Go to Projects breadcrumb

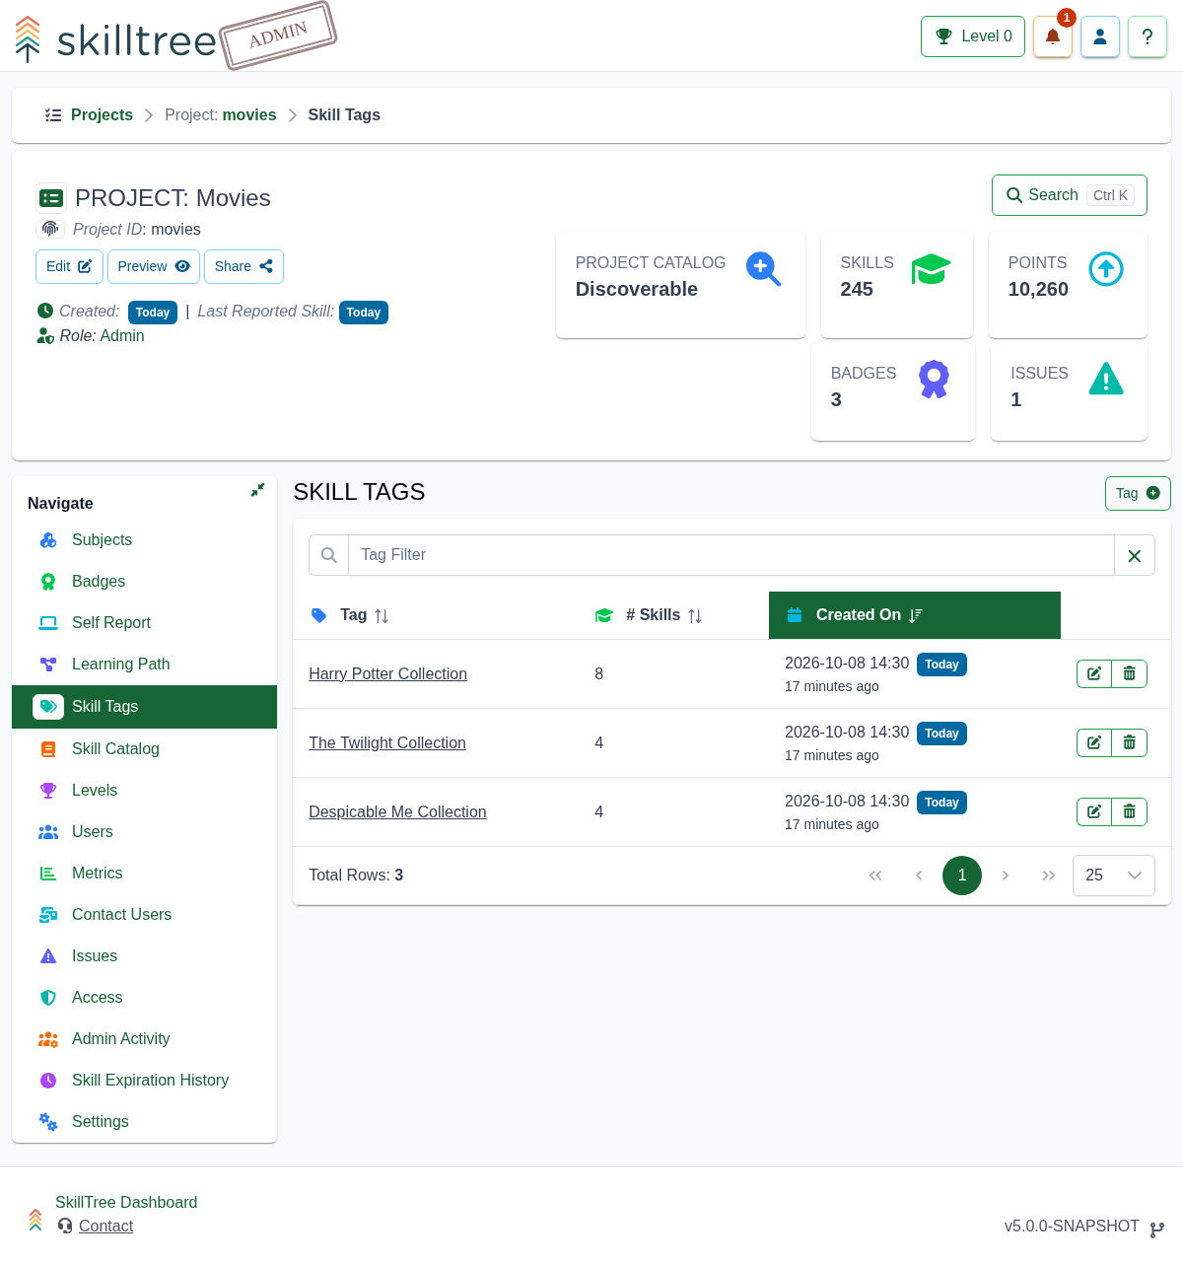pos(102,115)
